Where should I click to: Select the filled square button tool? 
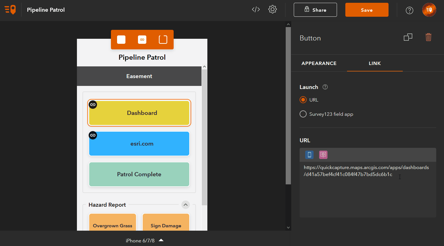121,40
